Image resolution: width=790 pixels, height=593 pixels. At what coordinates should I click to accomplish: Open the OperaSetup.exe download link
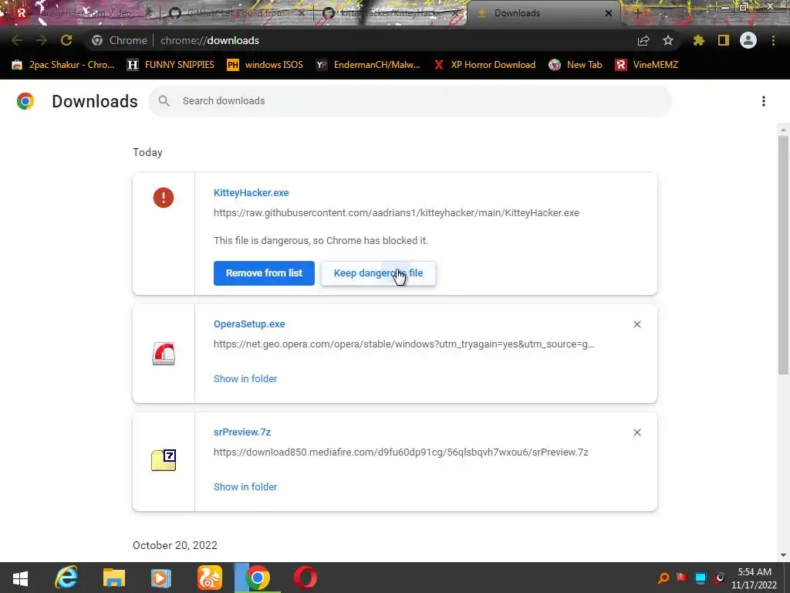(x=249, y=324)
